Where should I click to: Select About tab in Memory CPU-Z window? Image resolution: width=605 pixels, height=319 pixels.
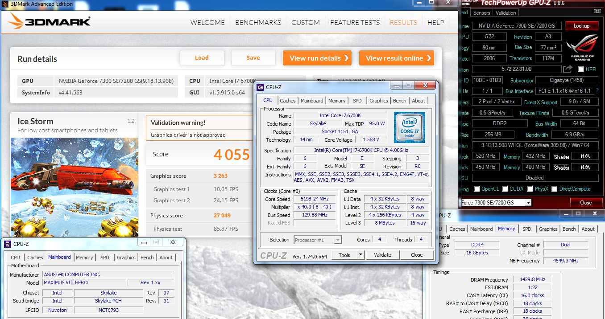point(588,229)
